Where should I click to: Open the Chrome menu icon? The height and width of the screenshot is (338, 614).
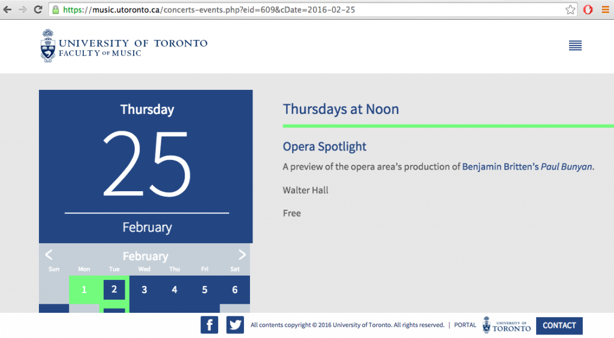coord(604,10)
